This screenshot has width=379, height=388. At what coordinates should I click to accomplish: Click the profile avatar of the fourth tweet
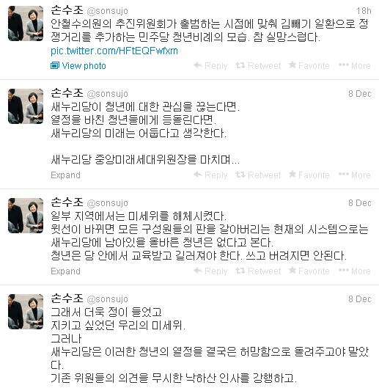26,312
